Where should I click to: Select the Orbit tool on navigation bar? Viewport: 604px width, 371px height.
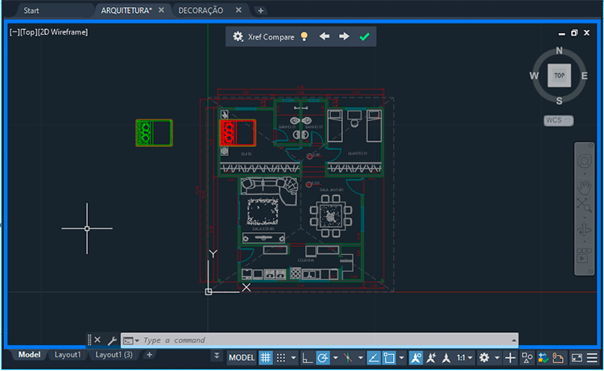pos(584,230)
